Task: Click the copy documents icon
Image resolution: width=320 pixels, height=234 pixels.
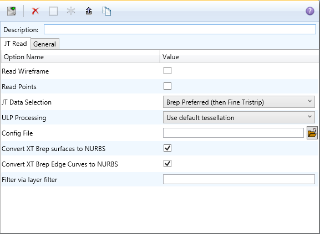Action: coord(106,11)
